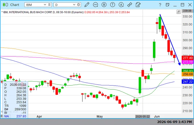Image resolution: width=194 pixels, height=125 pixels.
Task: Close the Chart window
Action: [x=190, y=5]
